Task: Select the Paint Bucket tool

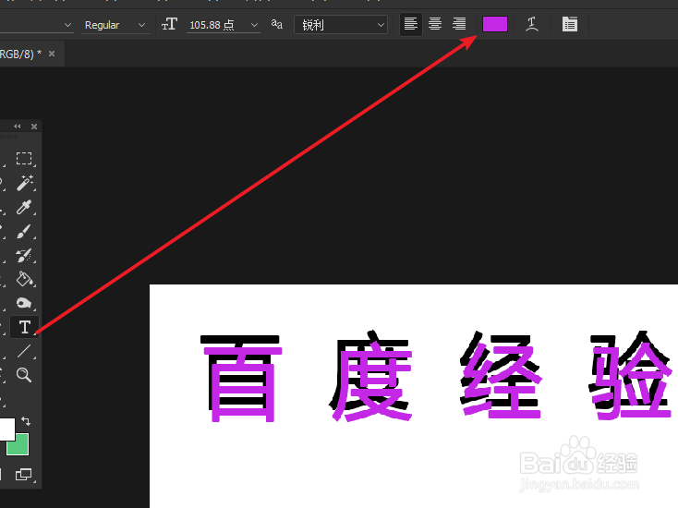Action: point(24,279)
